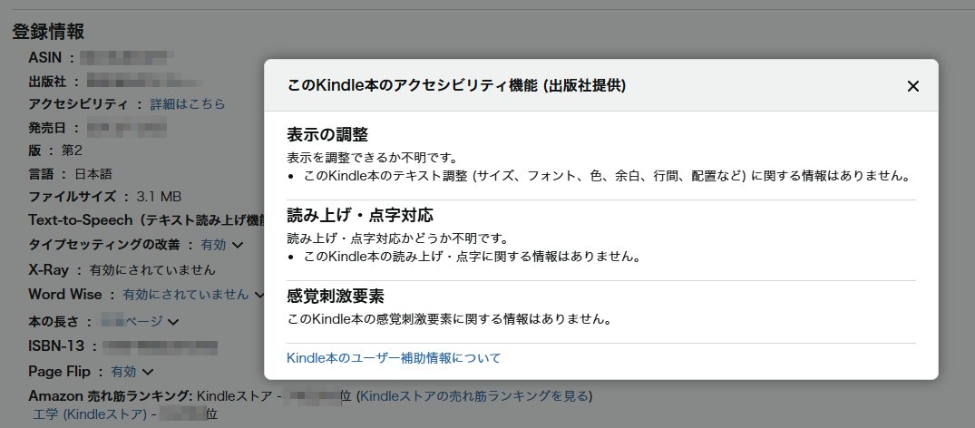975x428 pixels.
Task: Select the 感覚刺激要素 heading
Action: [x=336, y=296]
